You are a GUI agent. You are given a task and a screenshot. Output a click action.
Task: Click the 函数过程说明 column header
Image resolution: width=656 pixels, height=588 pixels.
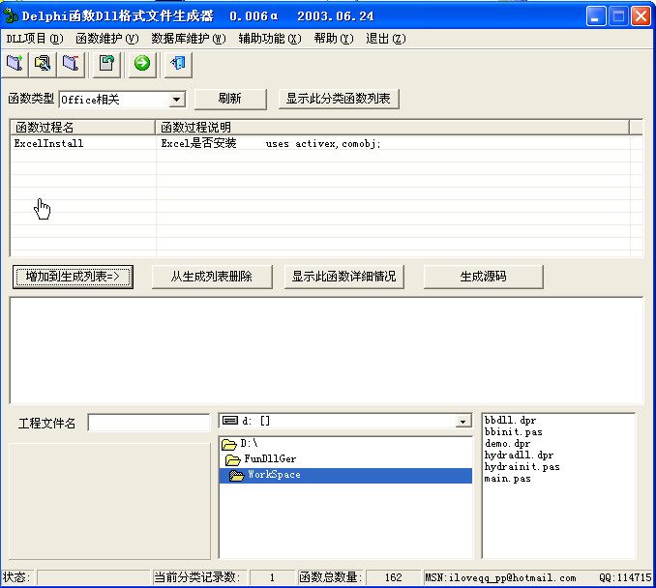click(x=392, y=127)
